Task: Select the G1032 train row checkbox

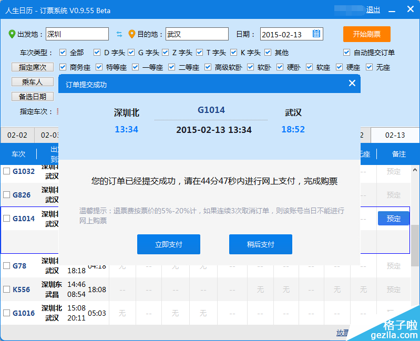Action: (x=7, y=171)
